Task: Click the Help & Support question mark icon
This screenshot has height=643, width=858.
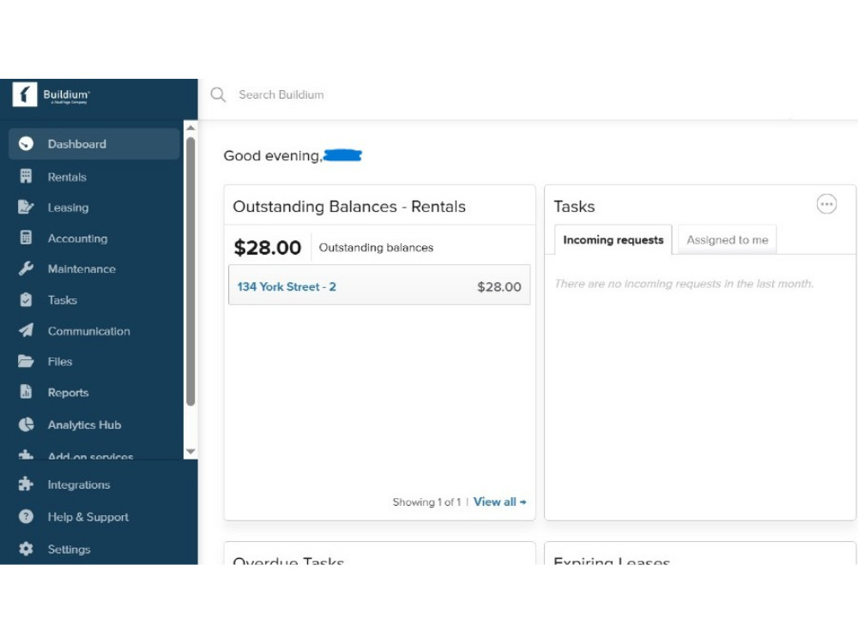Action: [26, 516]
